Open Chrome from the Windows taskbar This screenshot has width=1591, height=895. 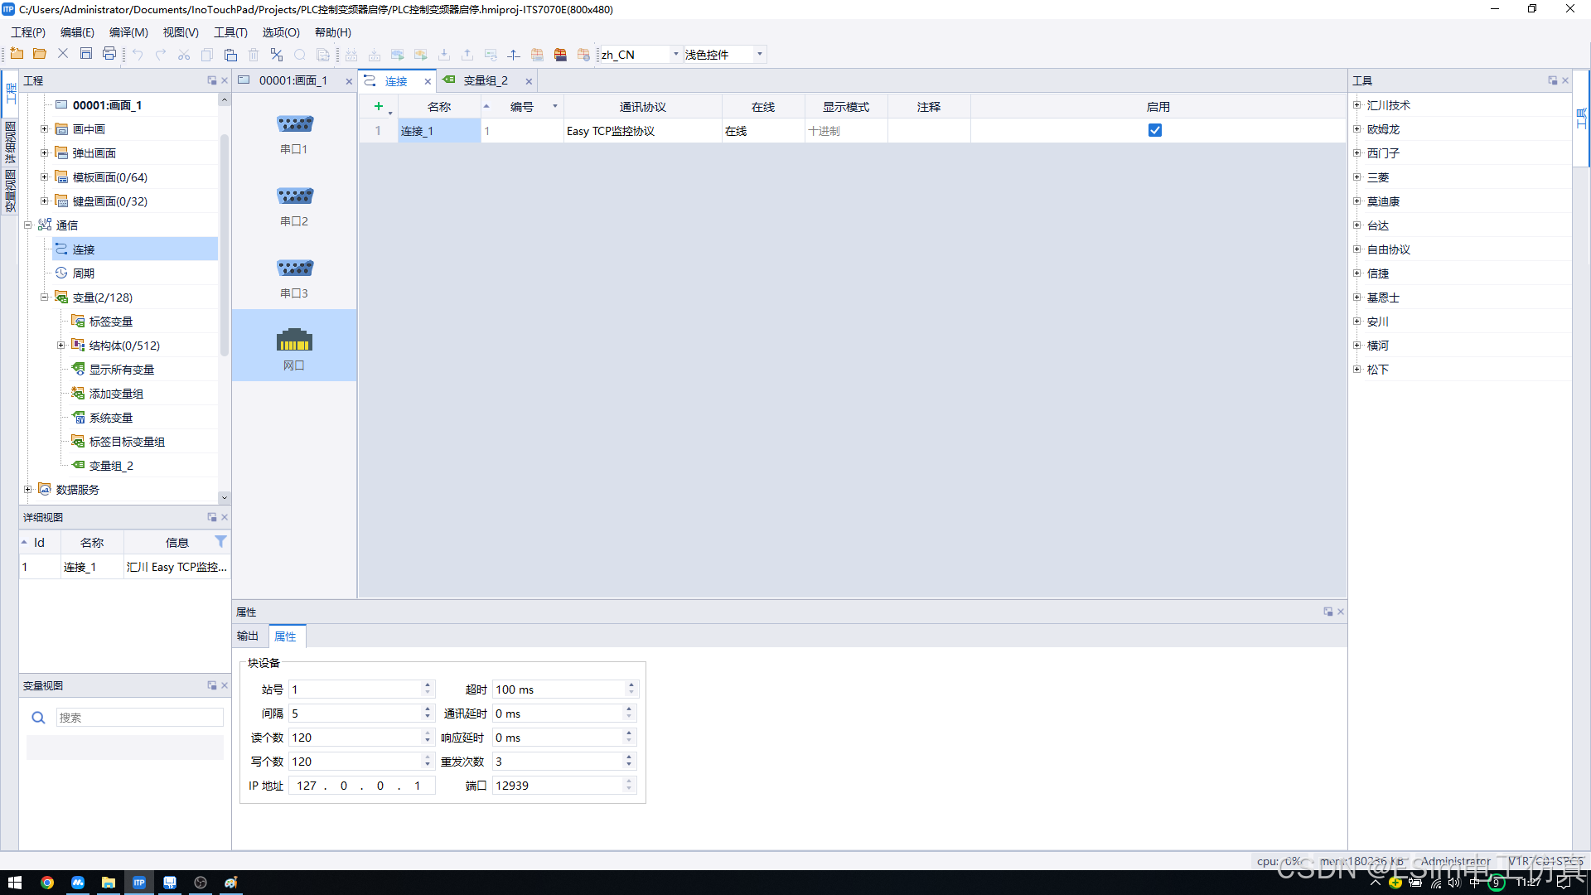point(47,883)
